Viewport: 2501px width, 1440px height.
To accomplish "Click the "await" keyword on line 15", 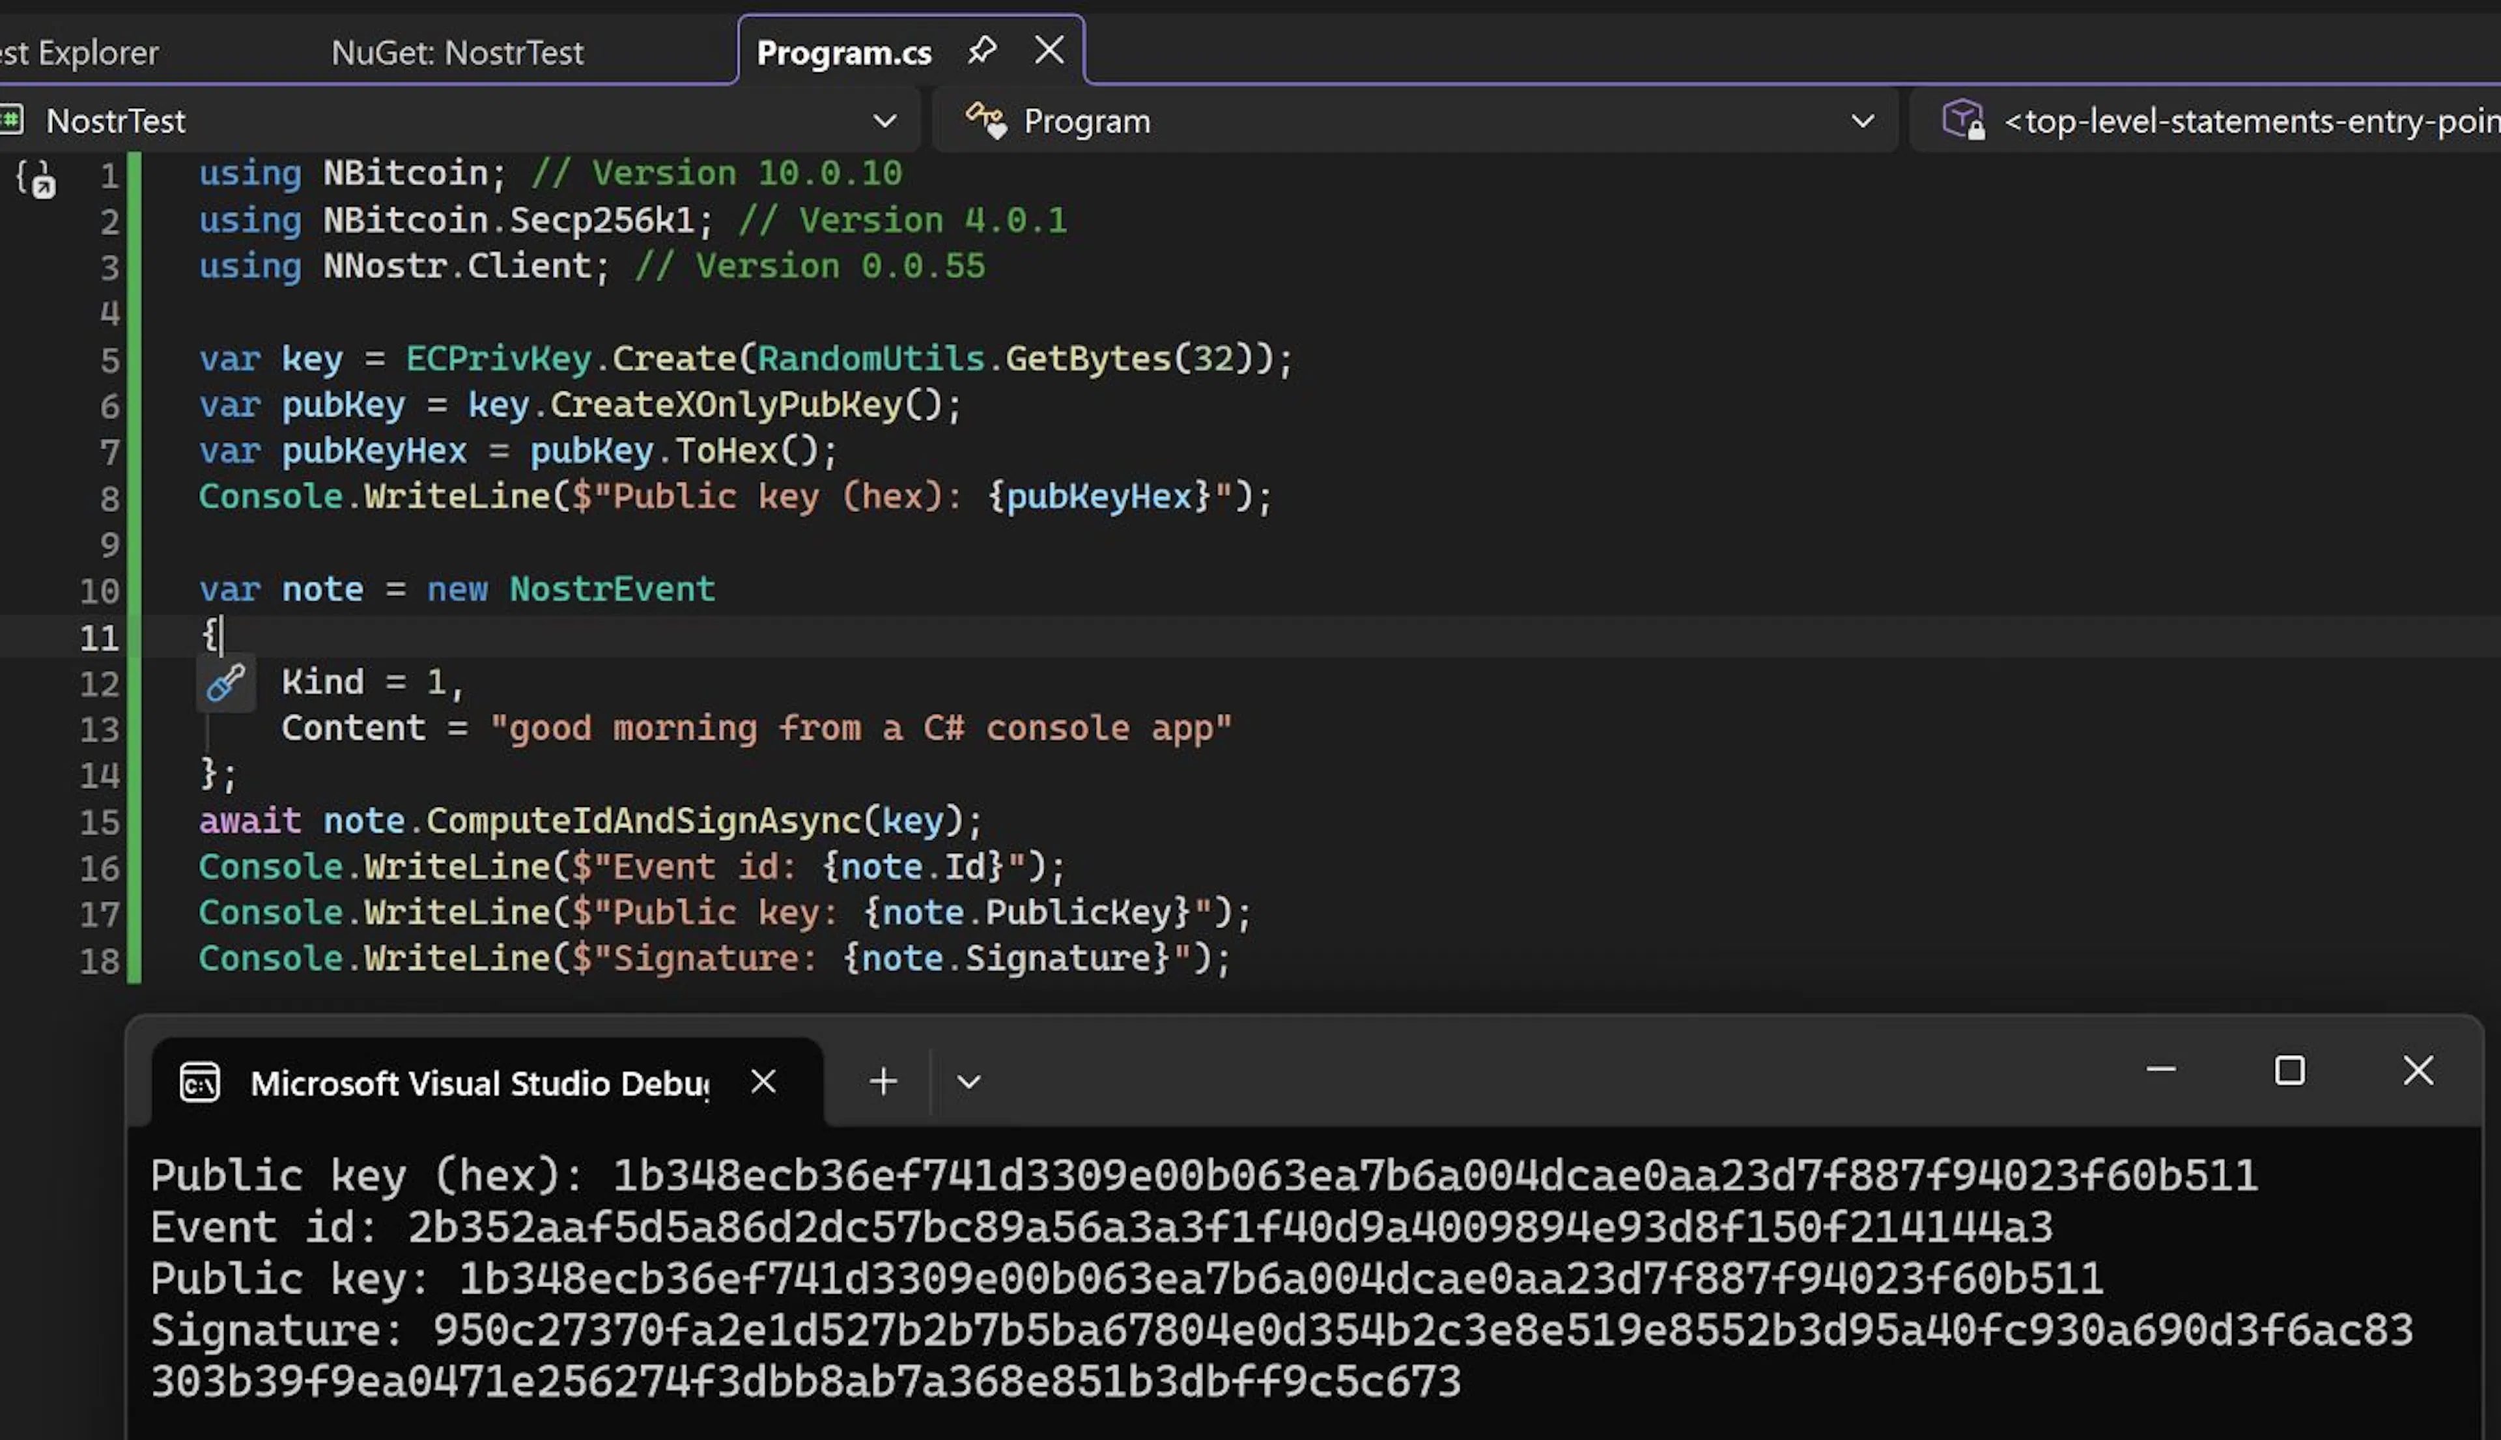I will (250, 821).
